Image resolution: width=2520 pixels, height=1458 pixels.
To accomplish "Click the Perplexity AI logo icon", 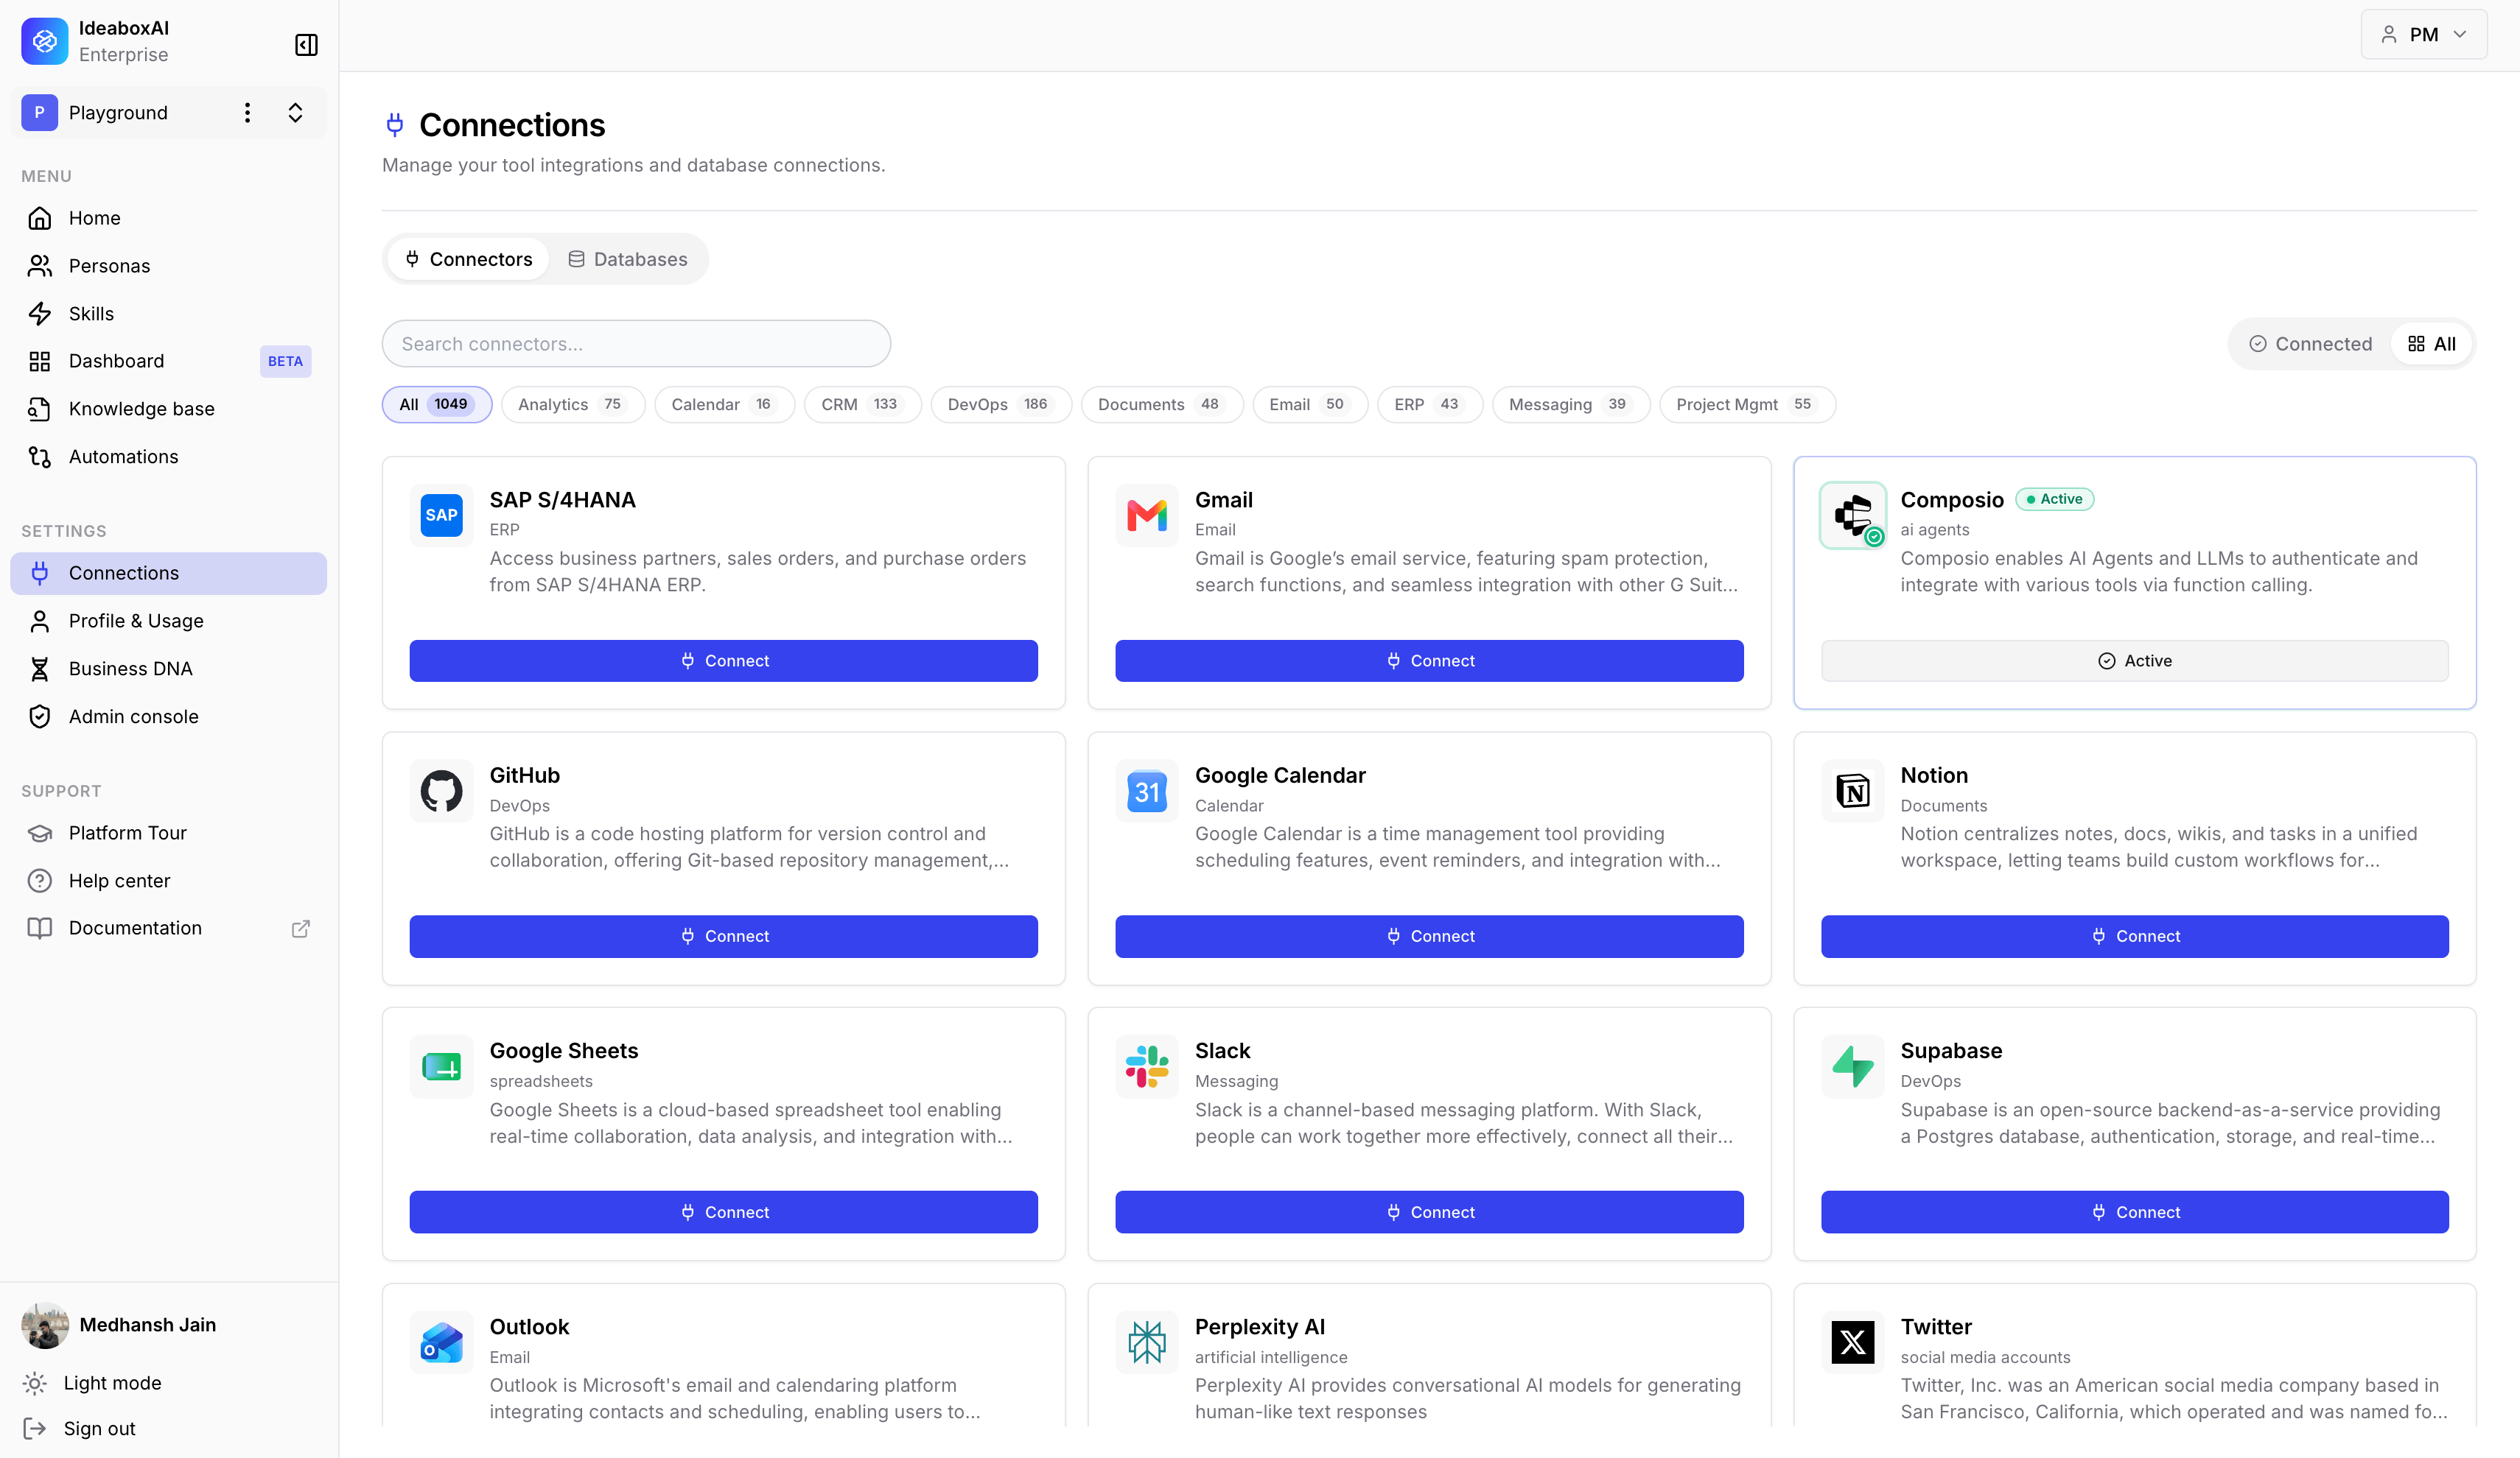I will pyautogui.click(x=1147, y=1343).
